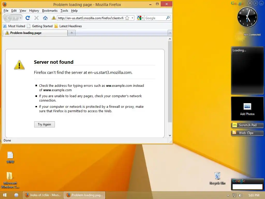This screenshot has width=265, height=199.
Task: Open the History menu
Action: click(x=34, y=11)
